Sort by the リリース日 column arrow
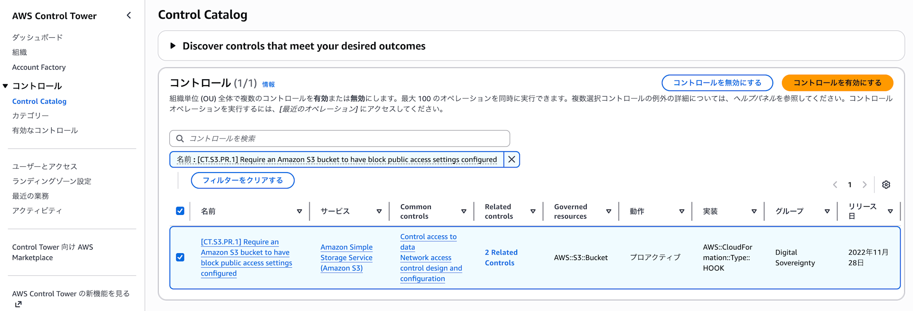The width and height of the screenshot is (913, 311). (890, 211)
